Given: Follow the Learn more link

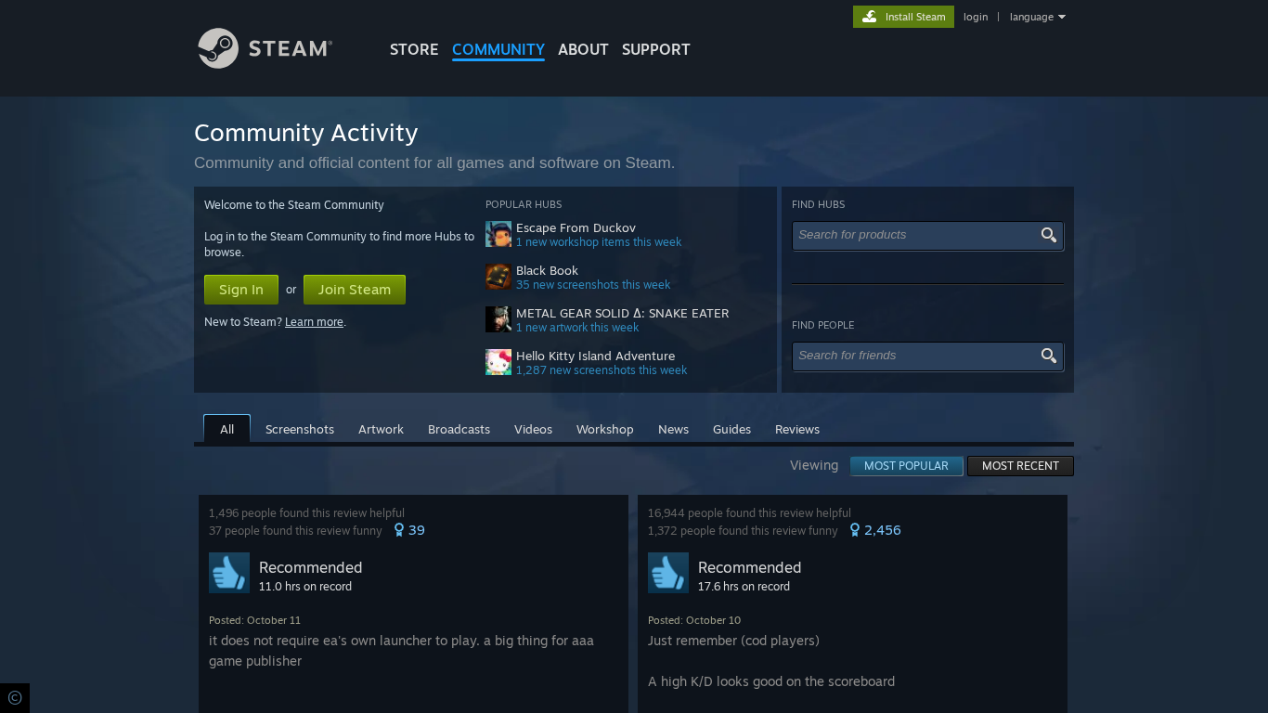Looking at the screenshot, I should (314, 322).
